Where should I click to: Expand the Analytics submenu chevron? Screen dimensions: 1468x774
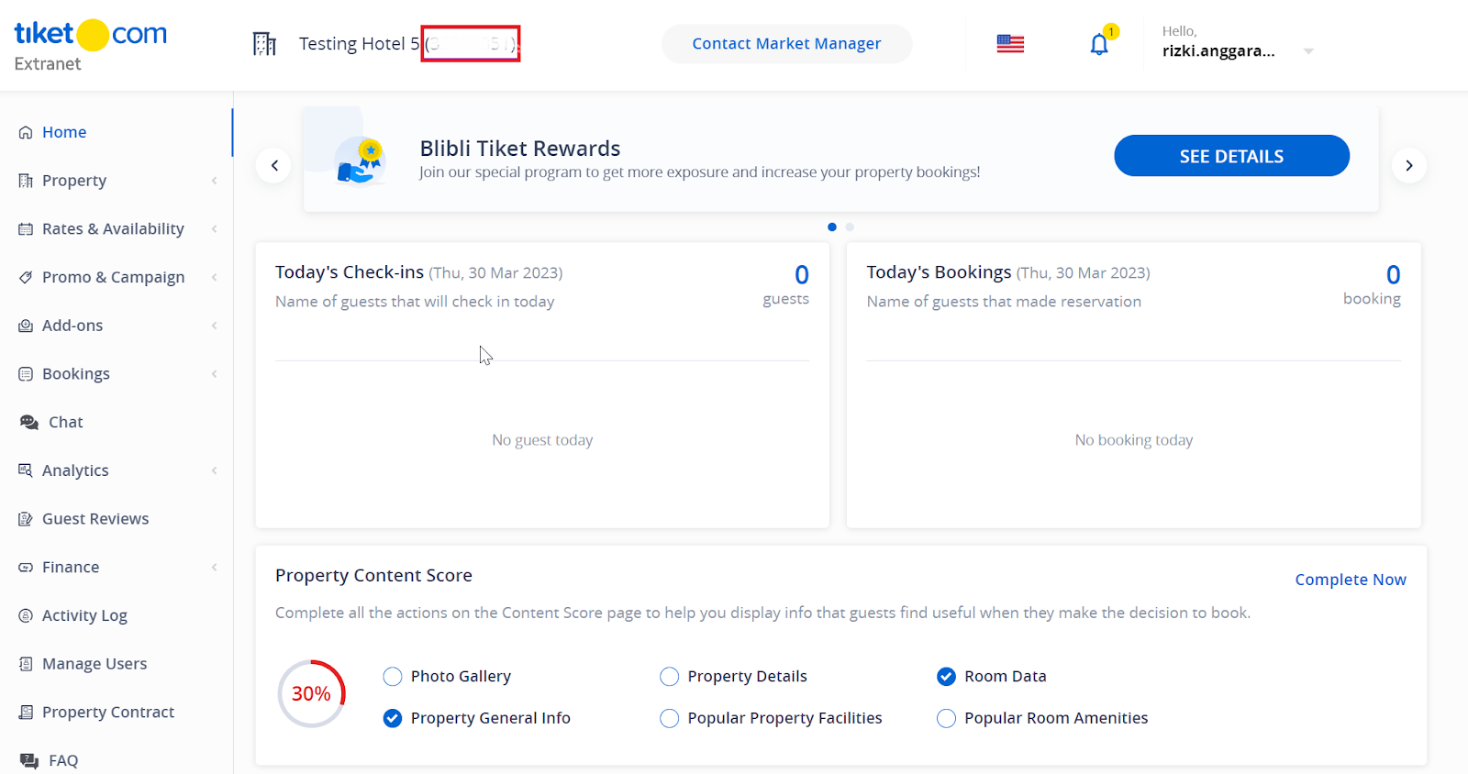(x=214, y=470)
